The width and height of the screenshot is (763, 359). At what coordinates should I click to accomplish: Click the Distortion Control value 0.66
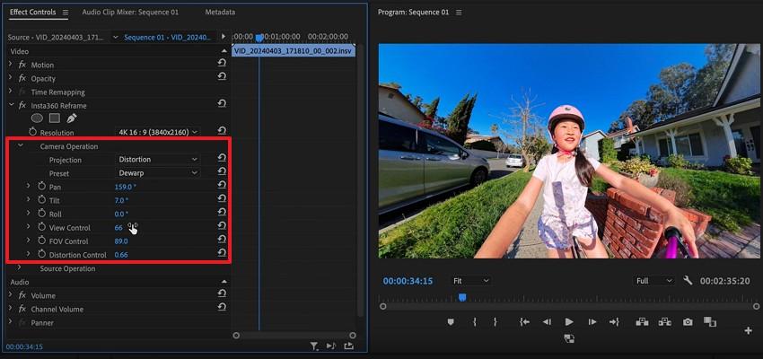pos(121,255)
